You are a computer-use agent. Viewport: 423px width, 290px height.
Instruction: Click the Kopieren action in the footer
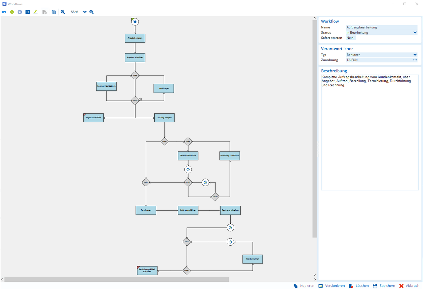[304, 286]
